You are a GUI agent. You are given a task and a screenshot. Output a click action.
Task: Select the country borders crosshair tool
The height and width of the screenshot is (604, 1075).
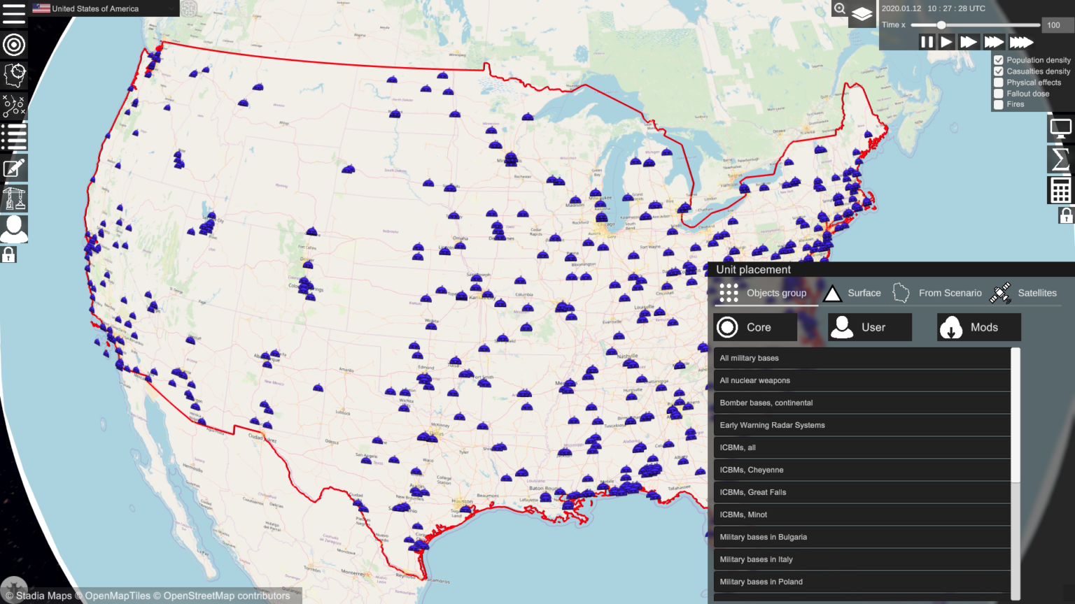click(x=14, y=75)
